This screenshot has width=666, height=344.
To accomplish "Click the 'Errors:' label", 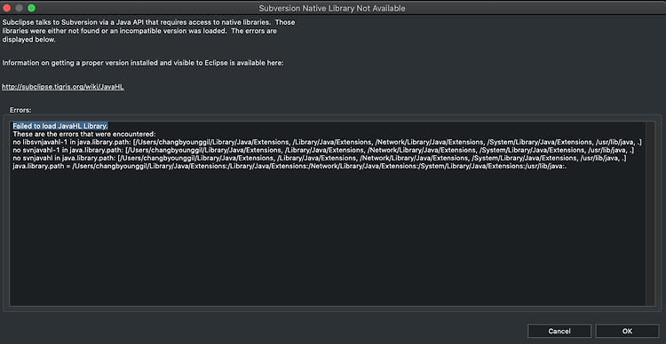I will pyautogui.click(x=20, y=110).
